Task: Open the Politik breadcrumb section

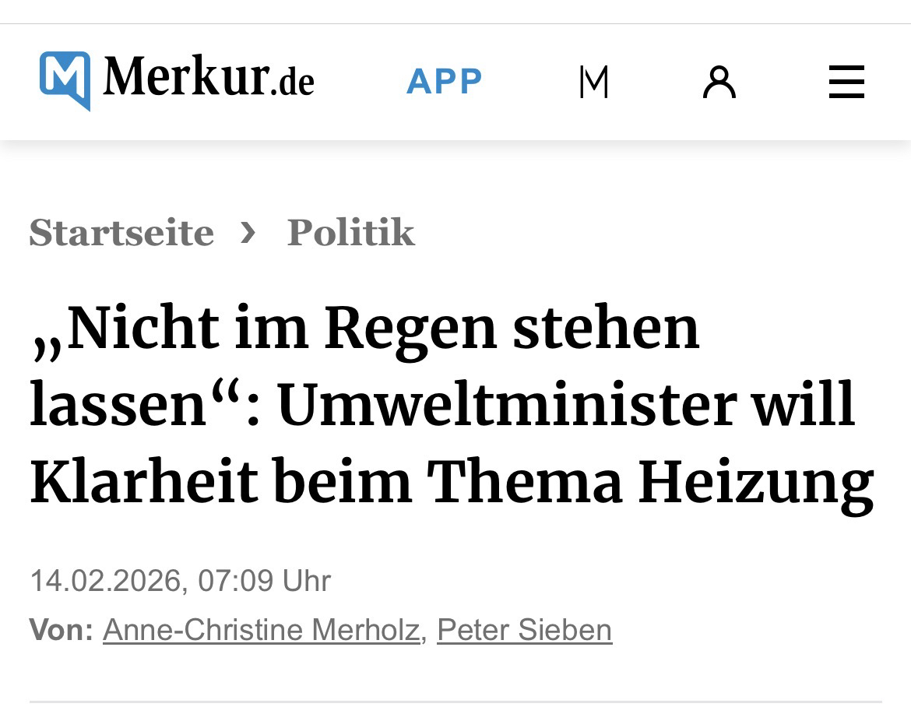Action: tap(350, 233)
